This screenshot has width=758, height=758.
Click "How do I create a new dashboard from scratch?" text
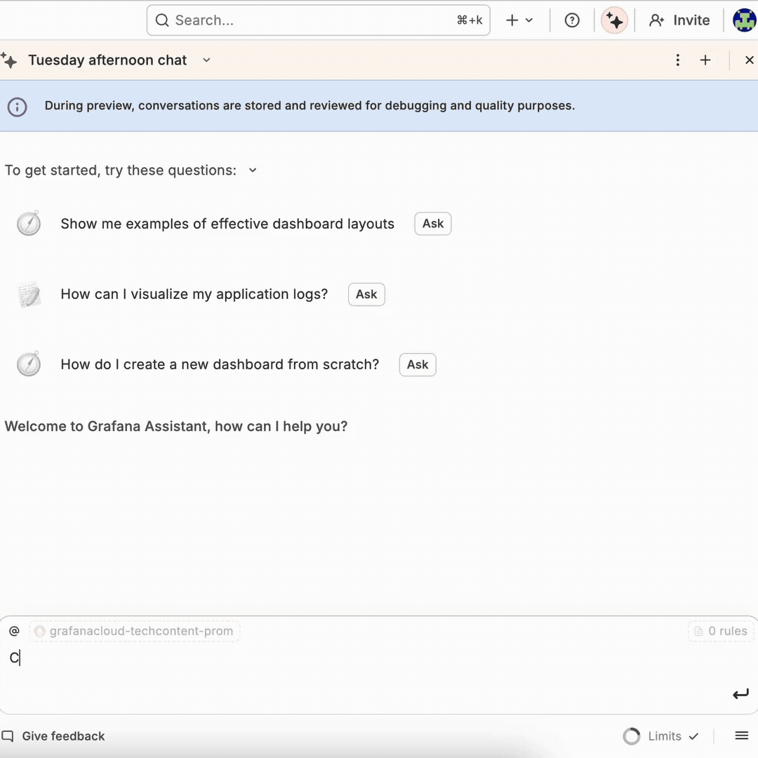[220, 364]
